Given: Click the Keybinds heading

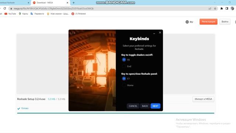Looking at the screenshot, I should coord(139,39).
